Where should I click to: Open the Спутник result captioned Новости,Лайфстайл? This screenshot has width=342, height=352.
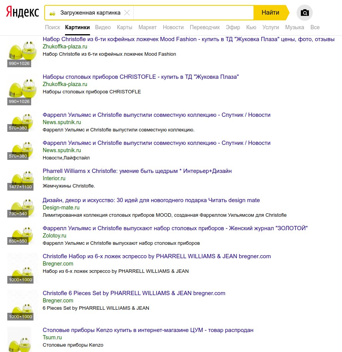pos(157,143)
